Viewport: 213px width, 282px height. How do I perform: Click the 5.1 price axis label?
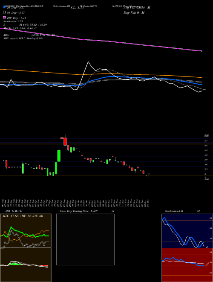(206, 141)
